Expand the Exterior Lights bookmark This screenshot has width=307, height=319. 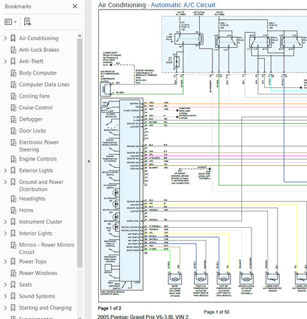[x=5, y=170]
